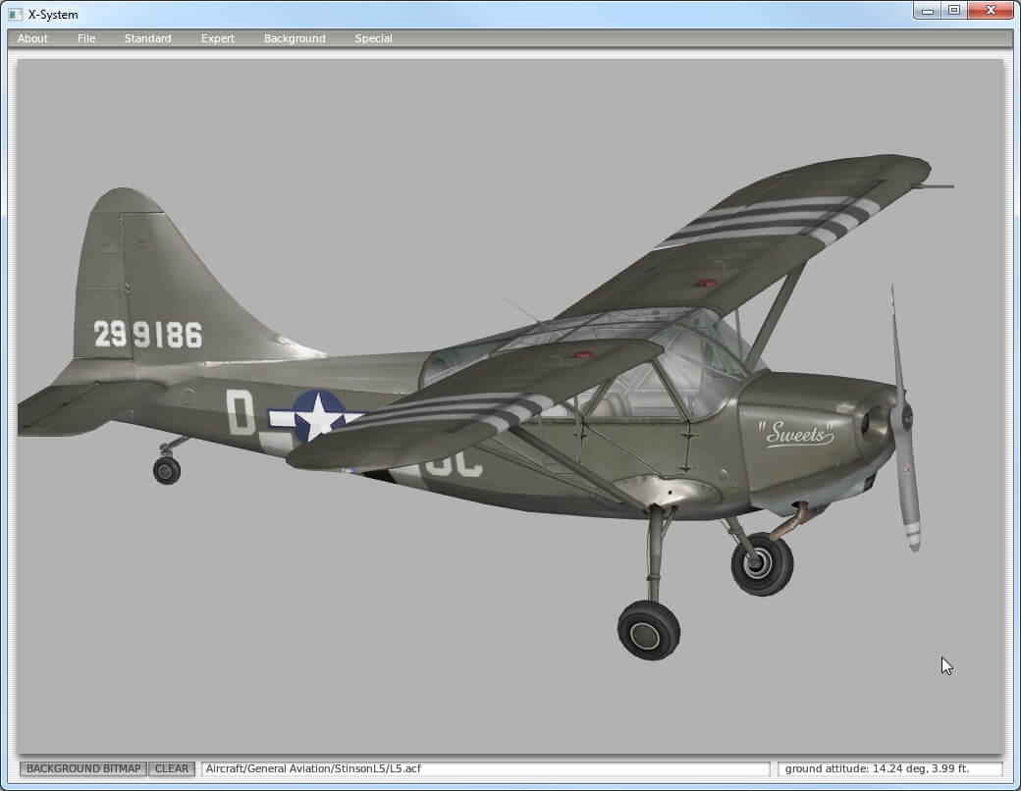Click the star insignia on the fuselage
Image resolution: width=1021 pixels, height=791 pixels.
click(x=318, y=416)
